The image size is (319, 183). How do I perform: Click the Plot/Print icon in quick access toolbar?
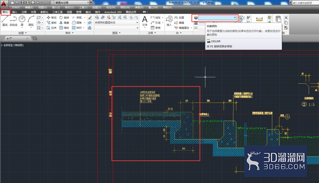click(x=33, y=3)
